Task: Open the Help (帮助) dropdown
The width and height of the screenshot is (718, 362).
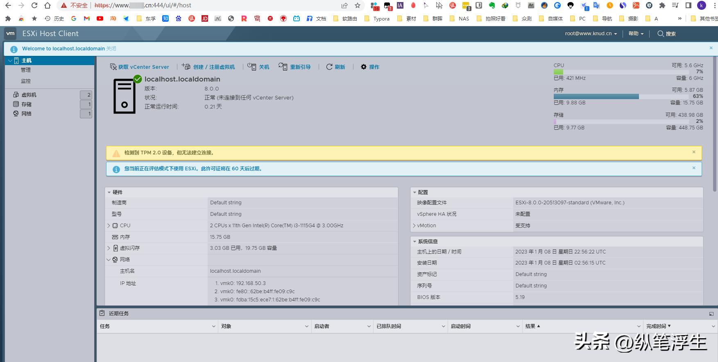Action: tap(636, 34)
